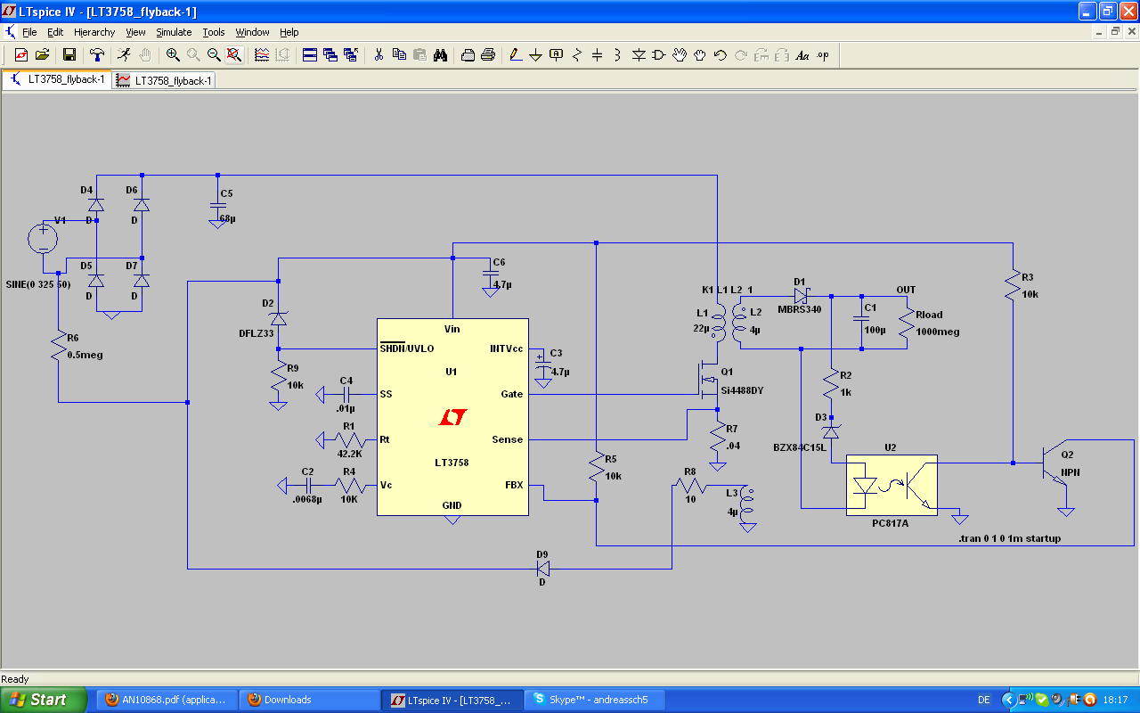Screen dimensions: 1140x713
Task: Run the simulation with the running-man icon
Action: click(x=124, y=54)
